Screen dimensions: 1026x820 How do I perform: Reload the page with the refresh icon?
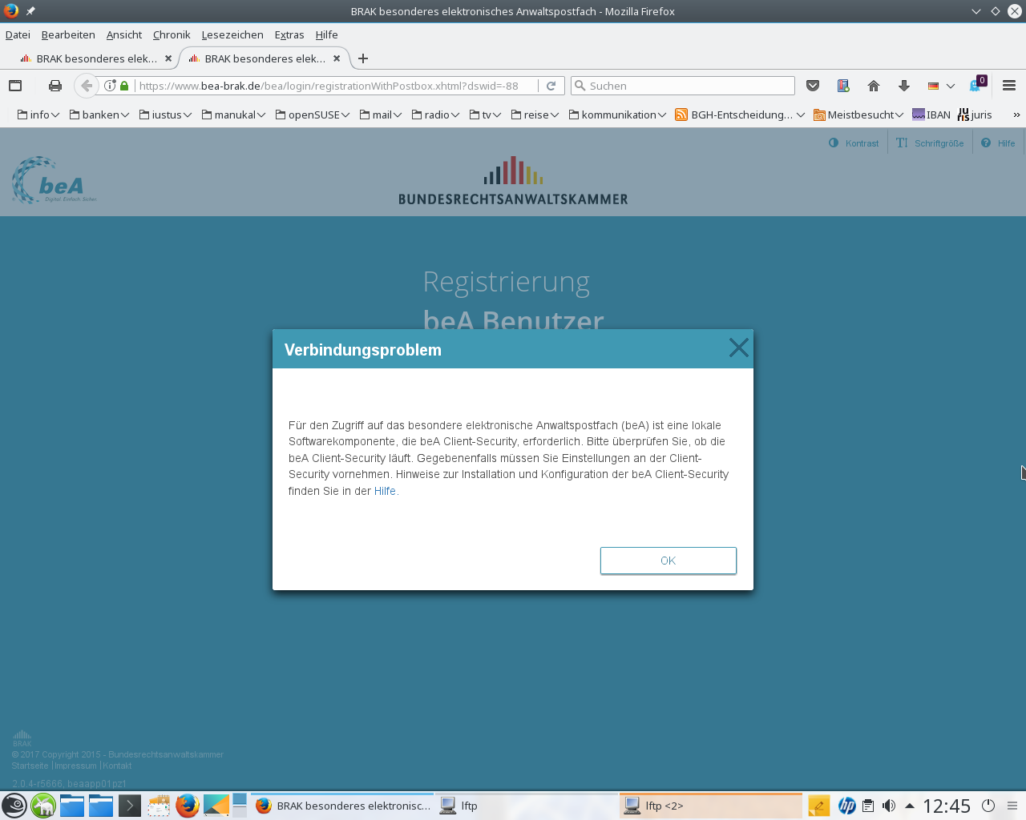tap(551, 86)
